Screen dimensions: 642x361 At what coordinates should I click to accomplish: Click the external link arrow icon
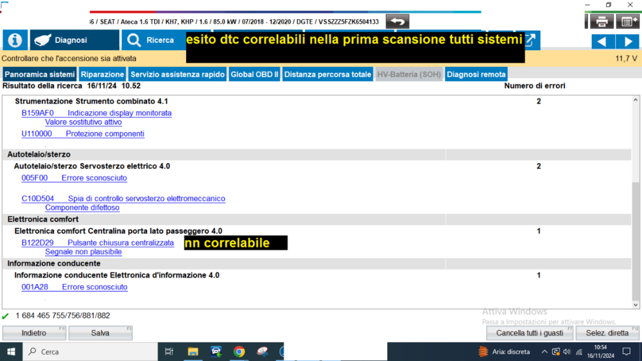tap(532, 40)
